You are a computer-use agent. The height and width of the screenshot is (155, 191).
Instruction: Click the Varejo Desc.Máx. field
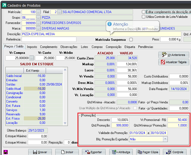[127, 83]
